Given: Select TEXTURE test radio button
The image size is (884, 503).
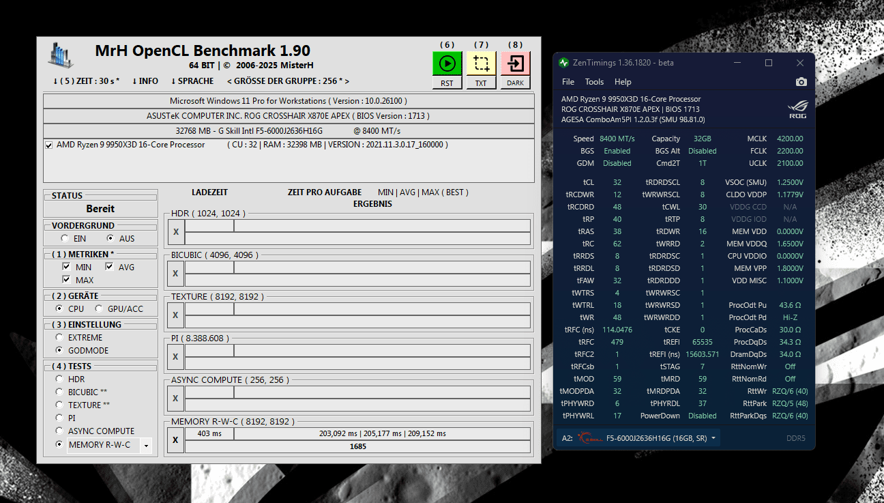Looking at the screenshot, I should click(59, 405).
